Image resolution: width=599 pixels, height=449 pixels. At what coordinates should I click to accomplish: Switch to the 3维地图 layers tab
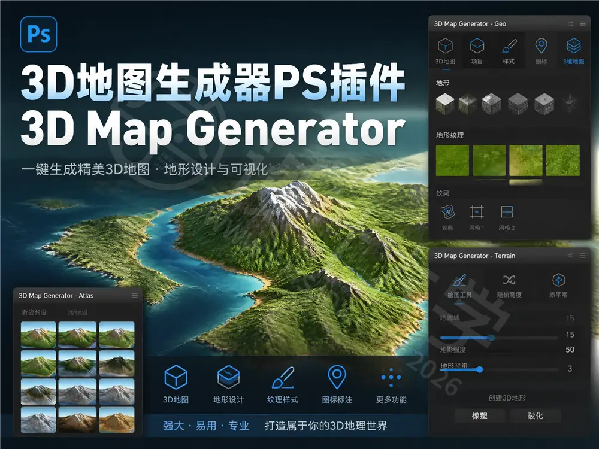click(573, 51)
